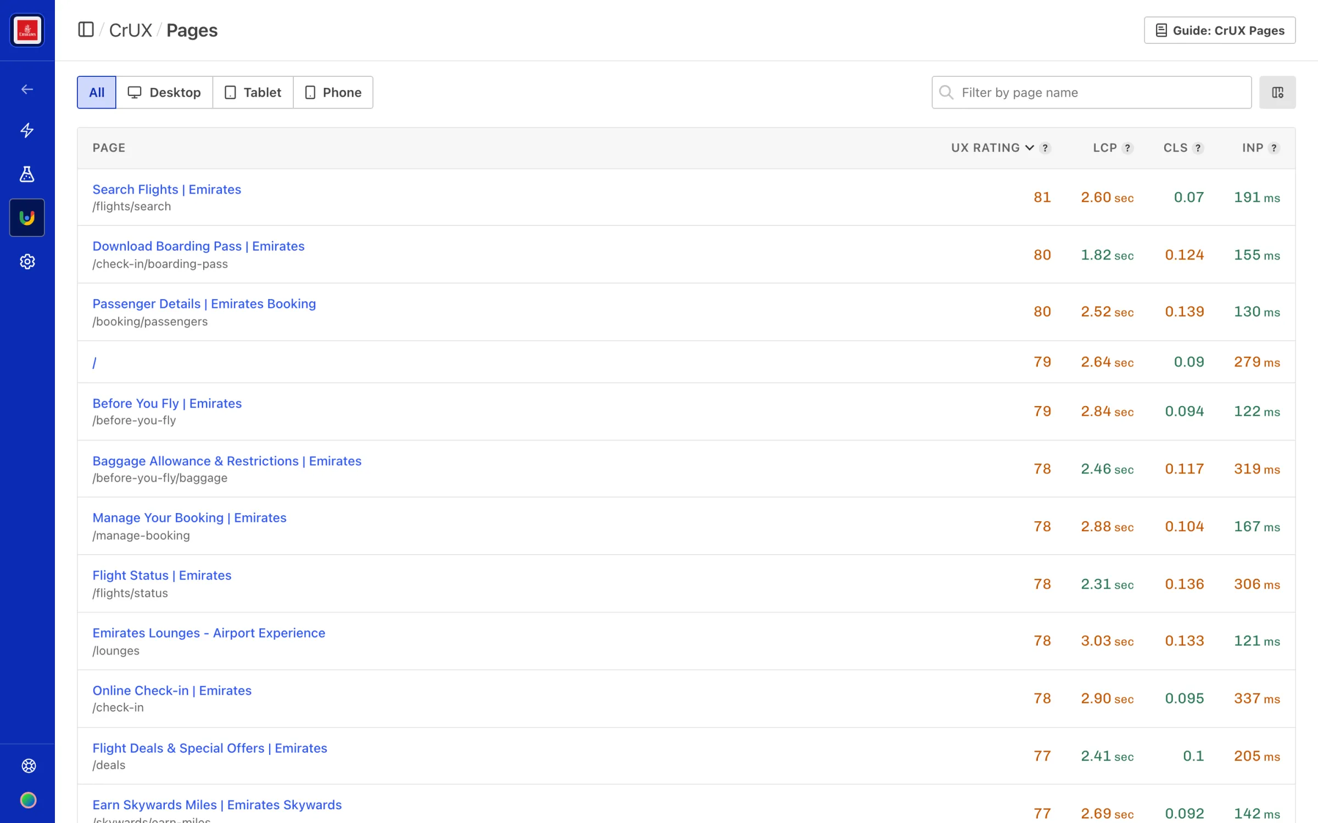Click INP value 205 ms
The width and height of the screenshot is (1318, 823).
(x=1257, y=756)
